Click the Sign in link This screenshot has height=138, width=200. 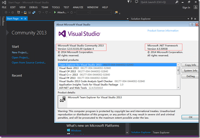coord(186,7)
